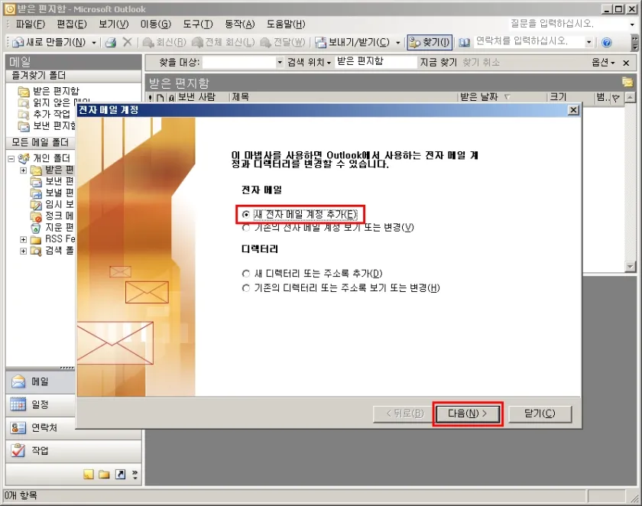Click Configure buttons chevron in navigation bar
This screenshot has width=642, height=506.
[135, 475]
